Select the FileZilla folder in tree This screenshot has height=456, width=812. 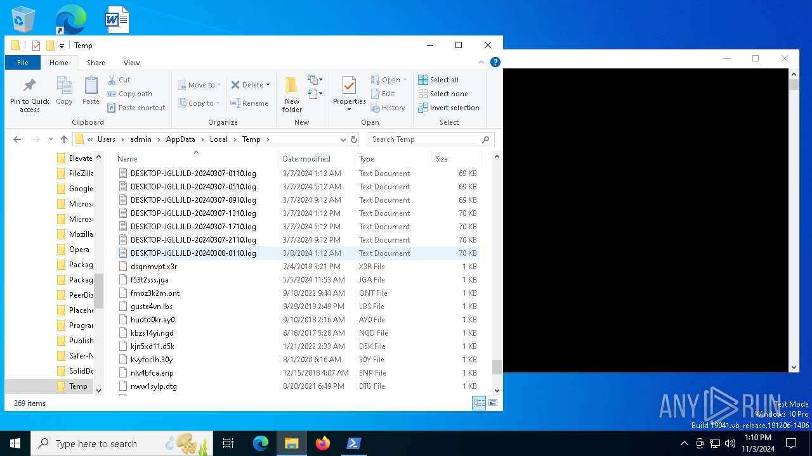74,174
